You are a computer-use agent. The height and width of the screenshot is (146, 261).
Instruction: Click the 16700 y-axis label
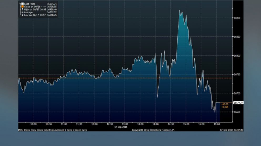tap(237, 93)
